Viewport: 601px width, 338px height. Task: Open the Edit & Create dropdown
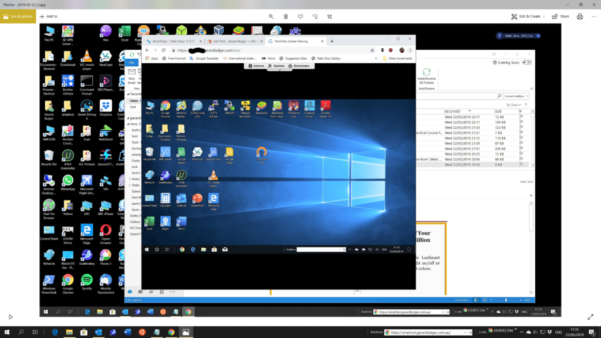(528, 16)
